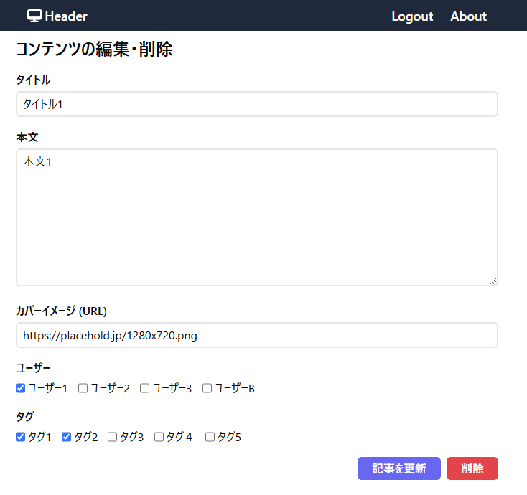Uncheck the タグ1 checkbox
527x495 pixels.
point(21,437)
